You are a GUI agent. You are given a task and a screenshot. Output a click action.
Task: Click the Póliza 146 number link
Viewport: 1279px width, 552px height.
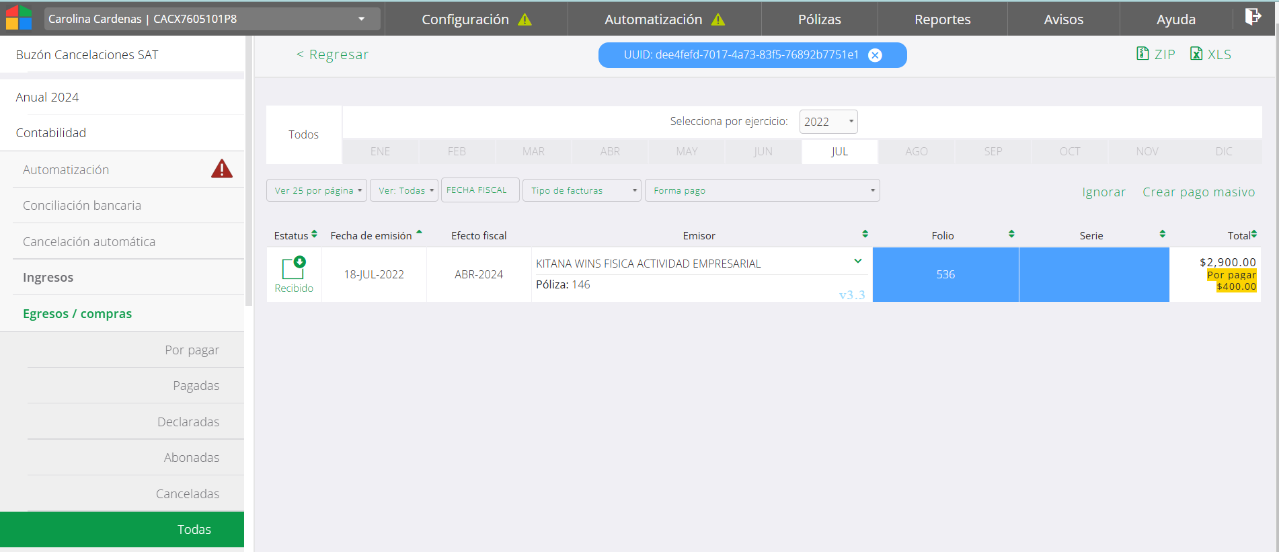click(x=580, y=284)
